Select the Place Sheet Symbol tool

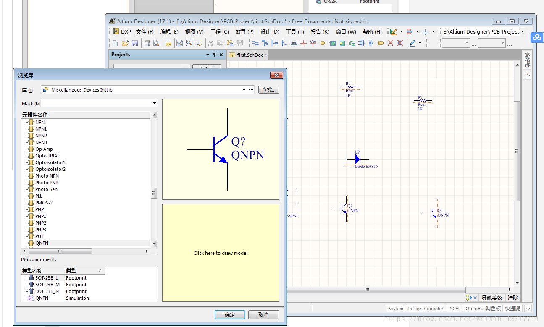click(x=333, y=43)
